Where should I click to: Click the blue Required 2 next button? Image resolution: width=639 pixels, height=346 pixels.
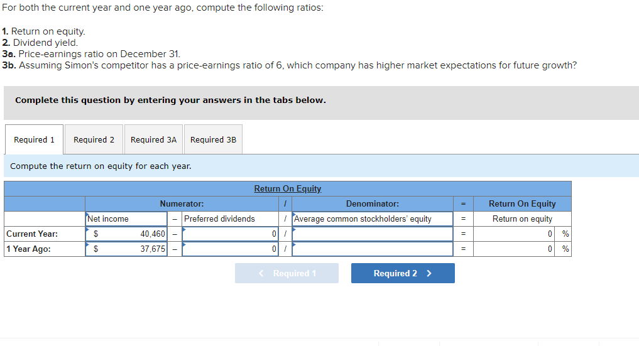[403, 273]
